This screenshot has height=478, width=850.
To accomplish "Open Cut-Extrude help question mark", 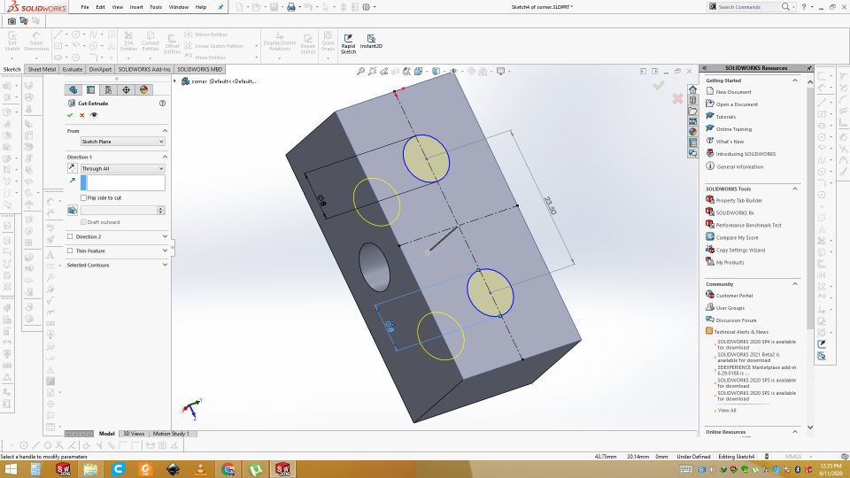I will (162, 103).
